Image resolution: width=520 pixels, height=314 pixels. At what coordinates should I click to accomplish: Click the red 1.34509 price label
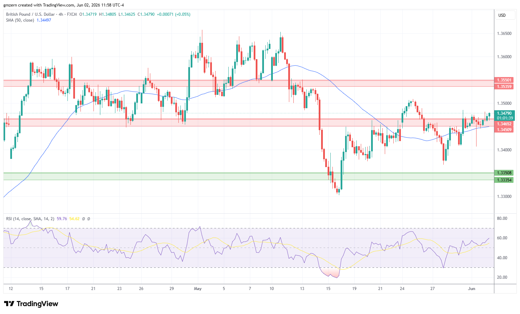[504, 130]
